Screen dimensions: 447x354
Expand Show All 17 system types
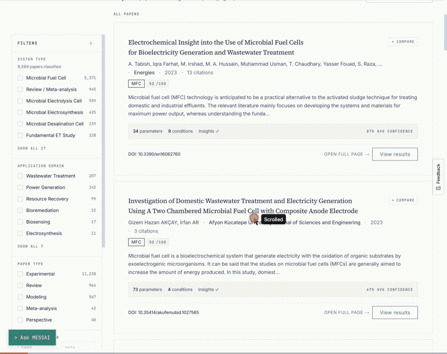pos(32,148)
